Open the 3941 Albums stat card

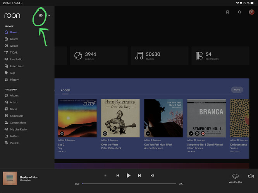pos(99,56)
